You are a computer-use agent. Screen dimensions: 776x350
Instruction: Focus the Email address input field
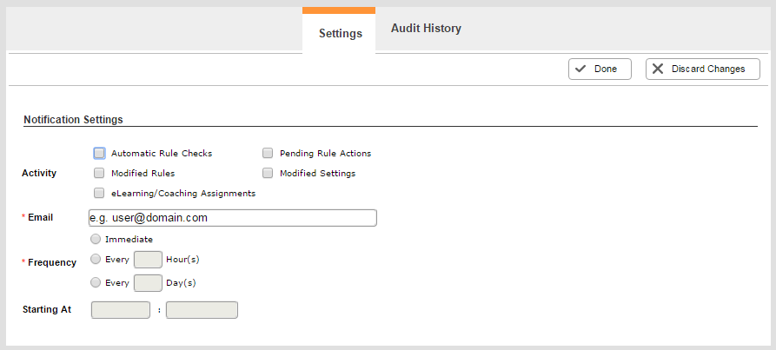[232, 218]
